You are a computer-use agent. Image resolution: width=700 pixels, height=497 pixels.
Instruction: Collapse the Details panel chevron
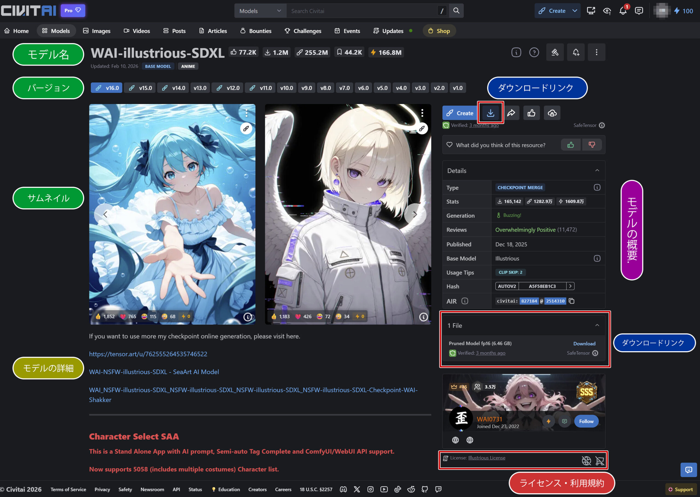[x=597, y=170]
